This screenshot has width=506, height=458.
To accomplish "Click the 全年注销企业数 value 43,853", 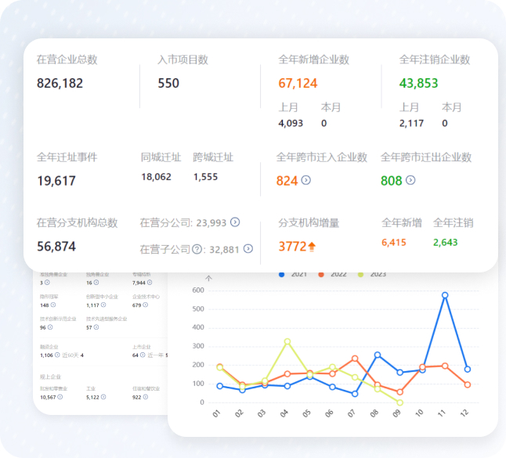I will point(418,83).
